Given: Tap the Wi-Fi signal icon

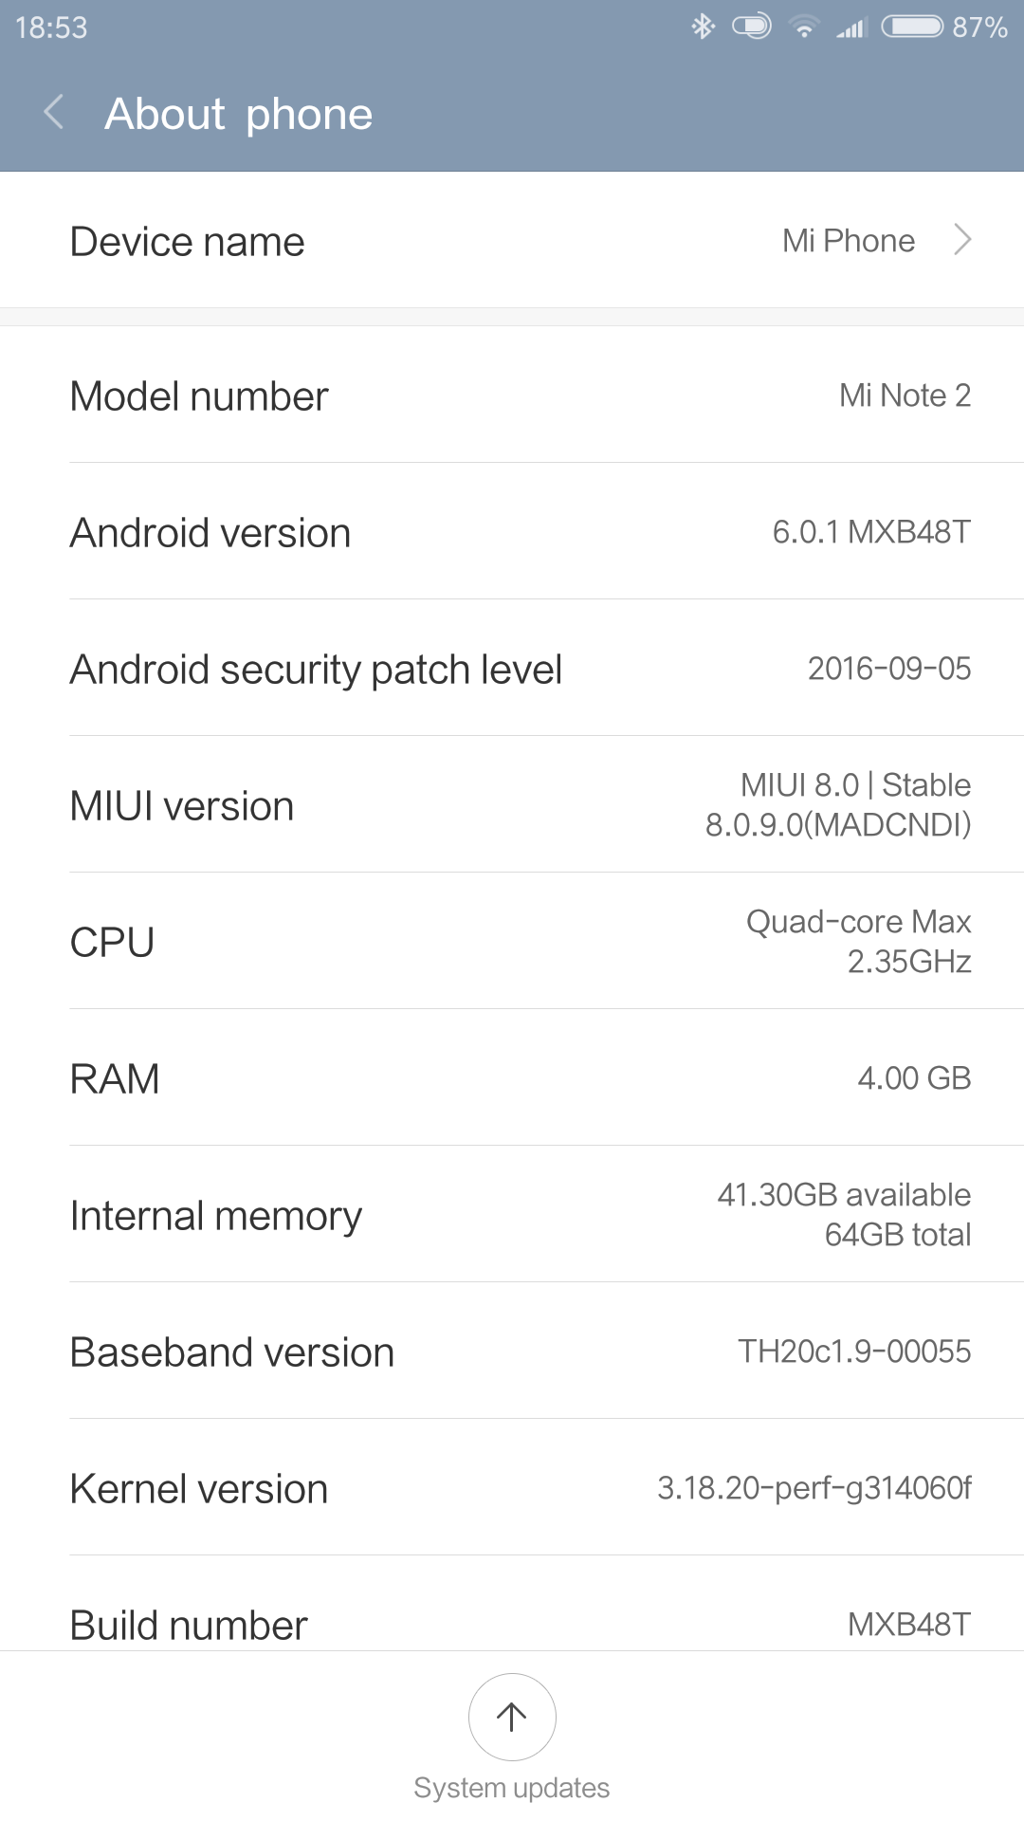Looking at the screenshot, I should tap(804, 27).
